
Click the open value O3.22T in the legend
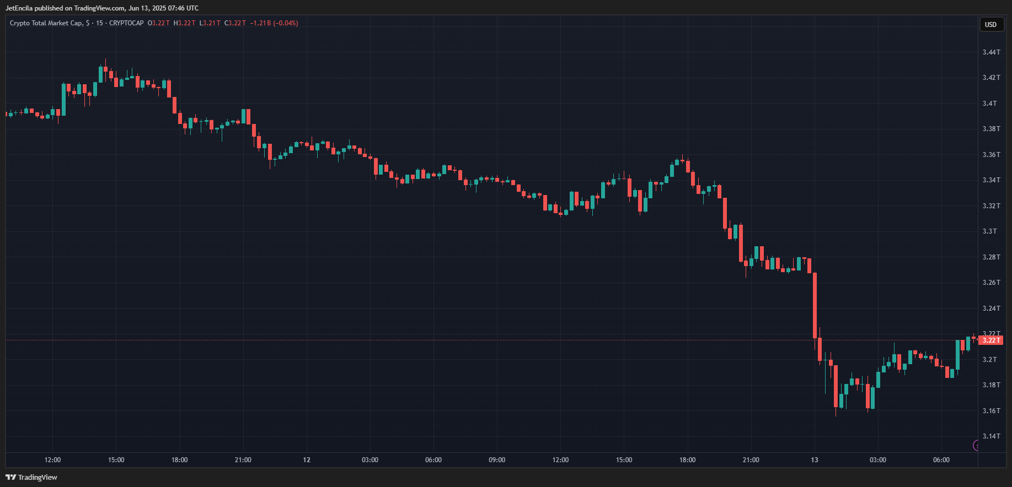click(x=159, y=23)
